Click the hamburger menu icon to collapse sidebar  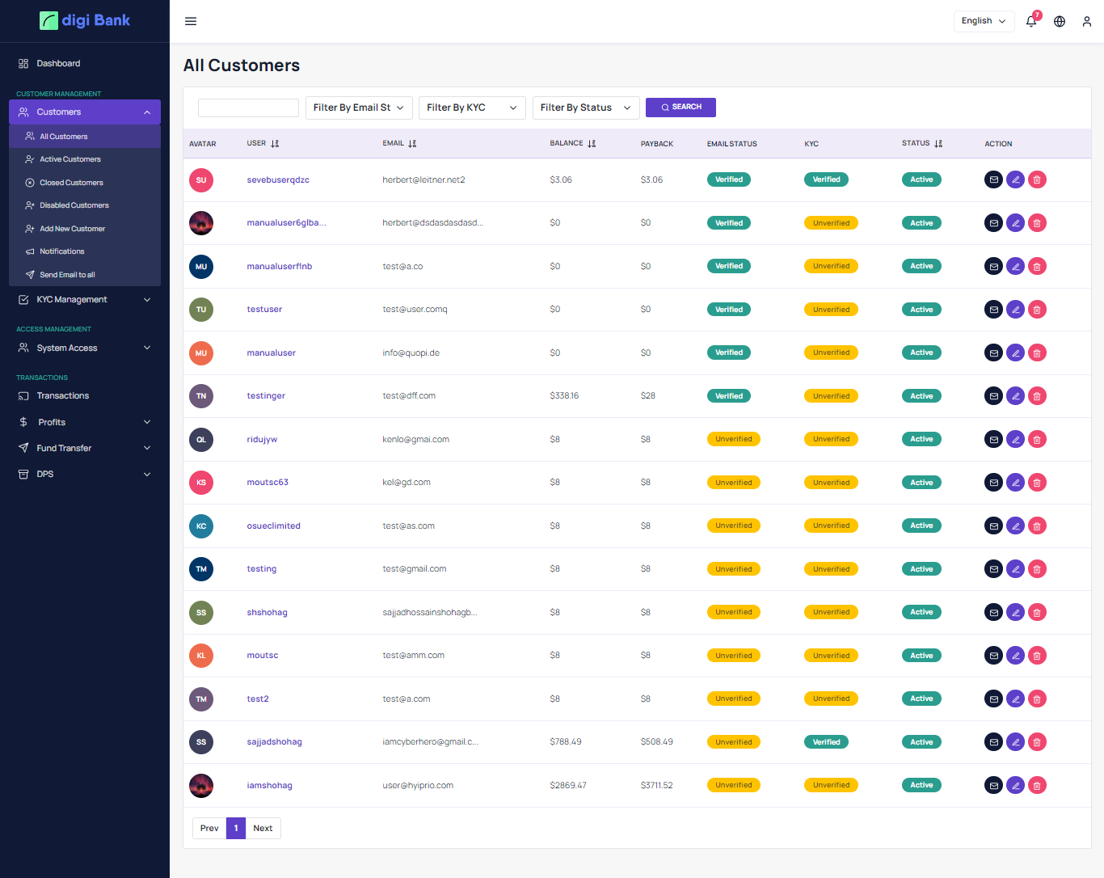191,21
